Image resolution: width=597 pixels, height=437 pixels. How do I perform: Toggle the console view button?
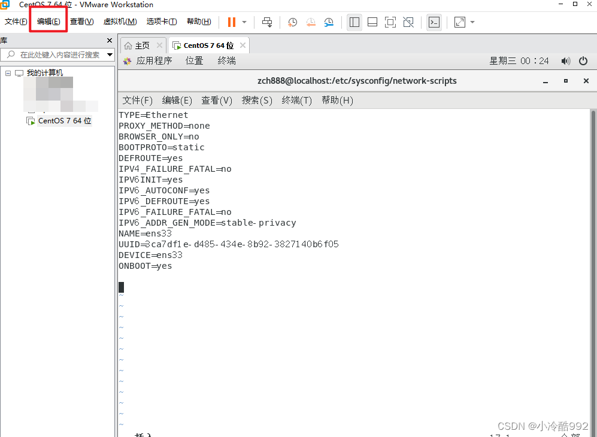point(434,22)
